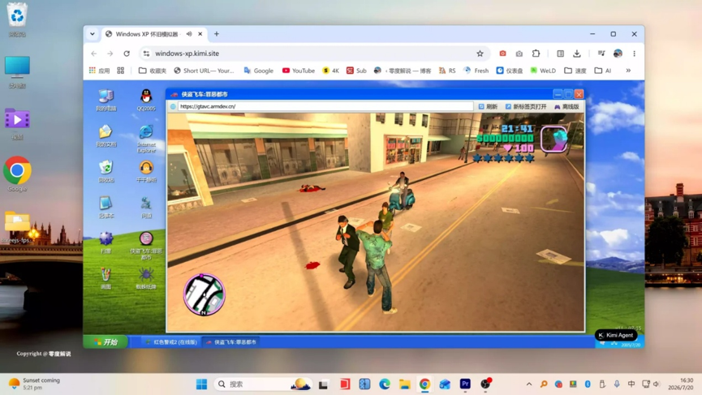Click the camera screenshot extension icon
The width and height of the screenshot is (702, 395).
tap(519, 54)
